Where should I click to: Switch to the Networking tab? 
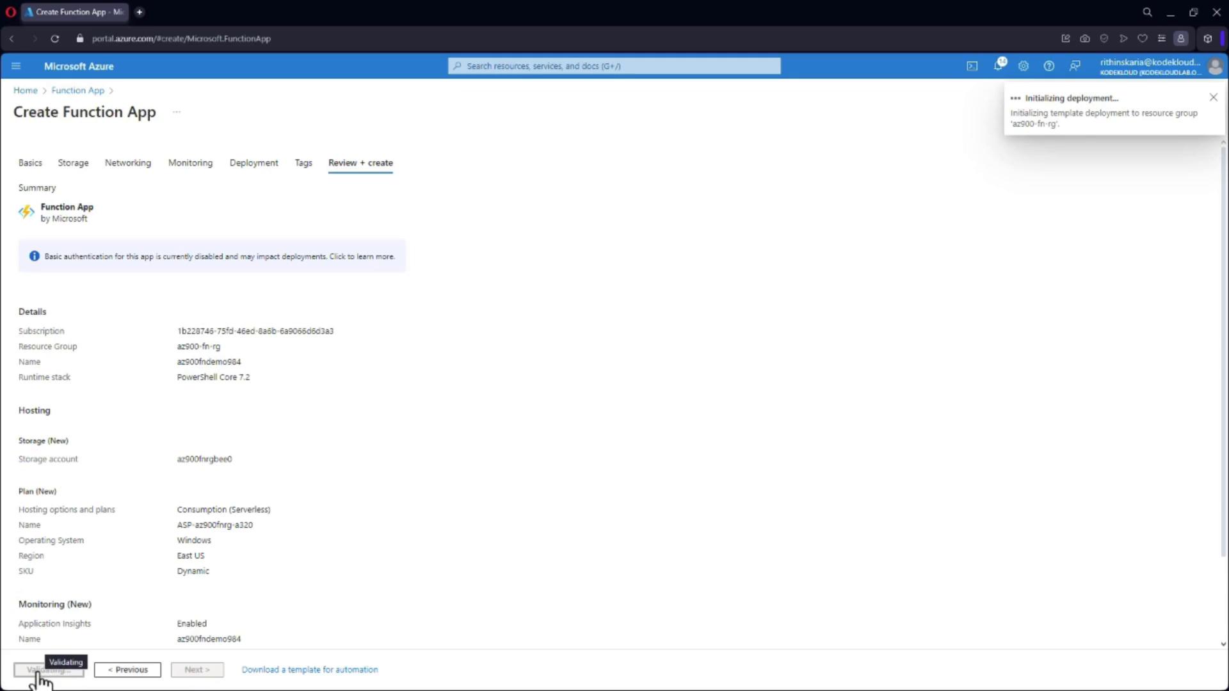pos(128,163)
